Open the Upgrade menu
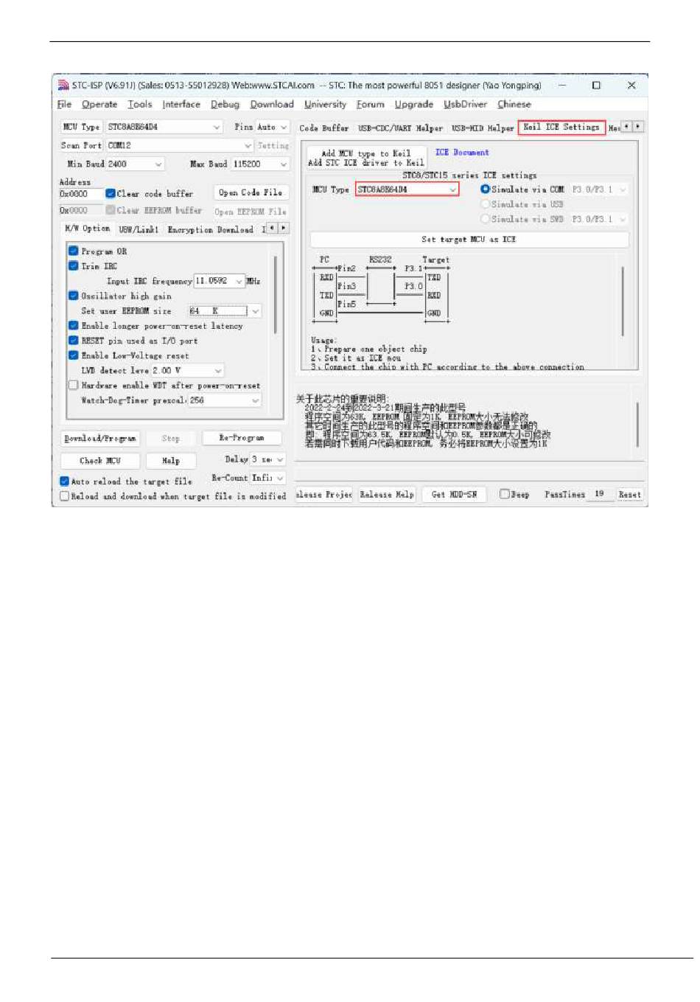Viewport: 700px width, 1002px height. [x=413, y=105]
